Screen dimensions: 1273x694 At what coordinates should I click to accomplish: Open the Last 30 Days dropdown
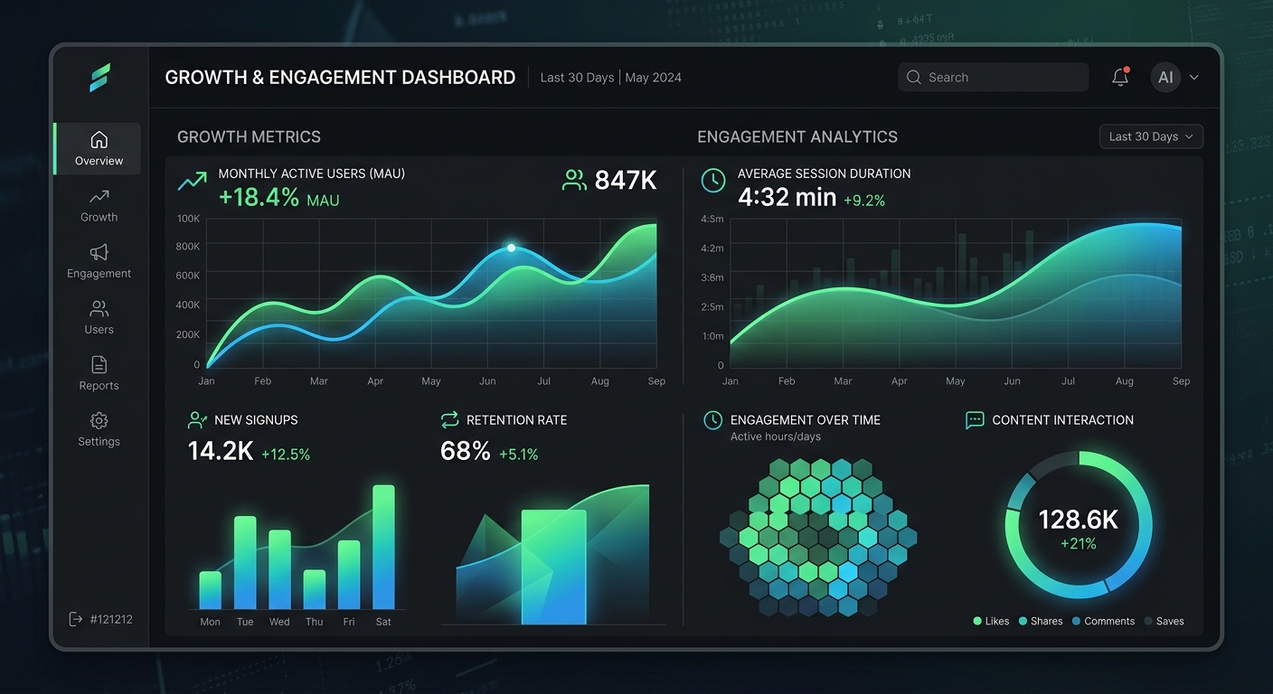point(1150,136)
